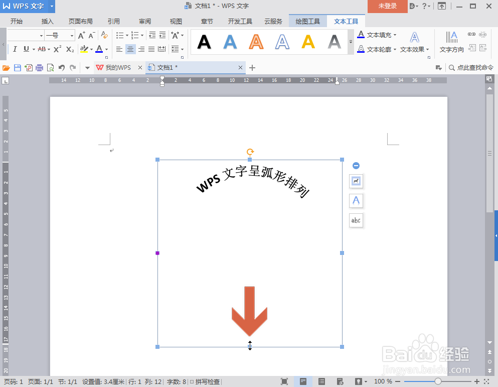Click the Open folder icon
This screenshot has width=498, height=387.
point(6,68)
